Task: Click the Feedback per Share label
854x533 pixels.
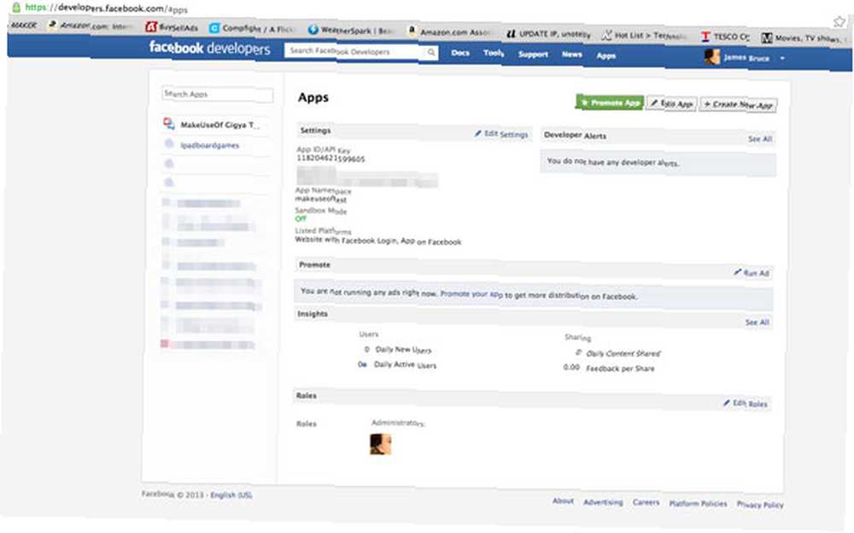Action: point(620,368)
